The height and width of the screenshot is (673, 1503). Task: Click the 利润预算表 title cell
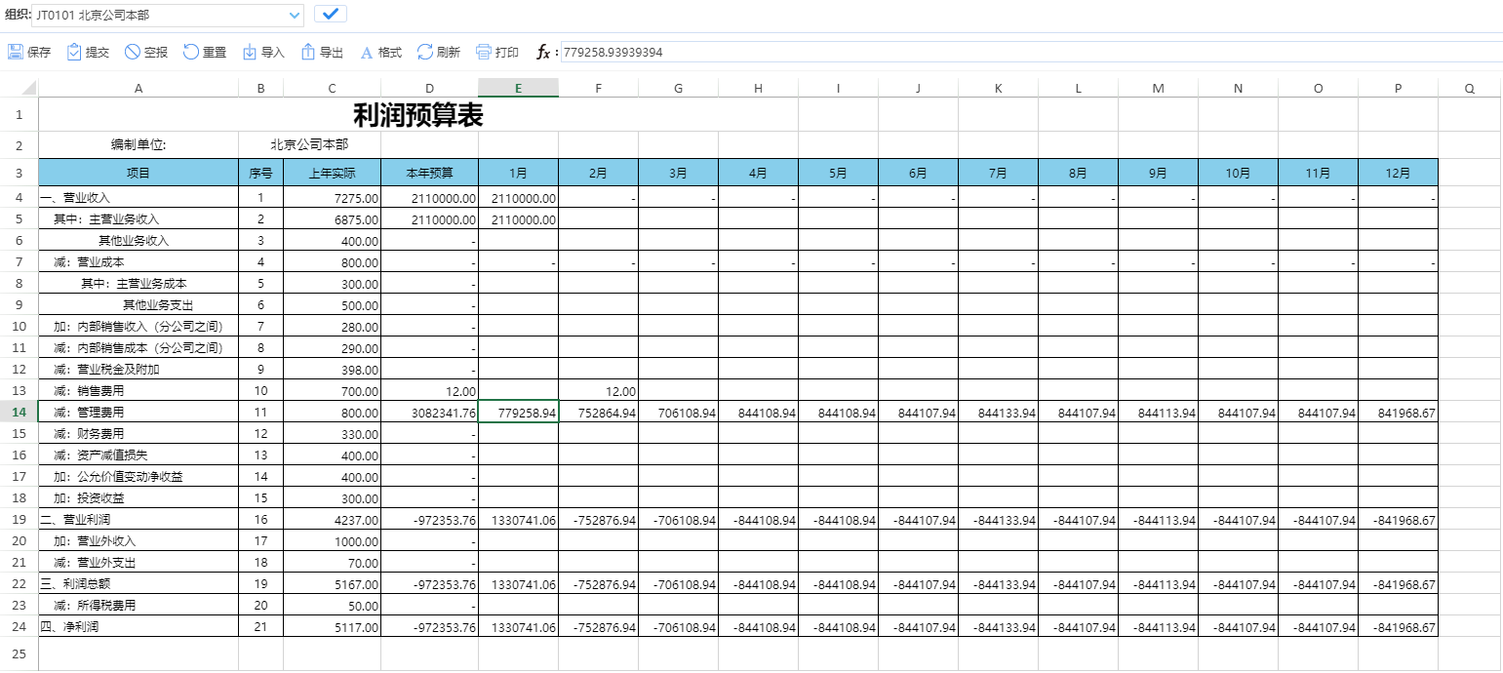[x=417, y=116]
